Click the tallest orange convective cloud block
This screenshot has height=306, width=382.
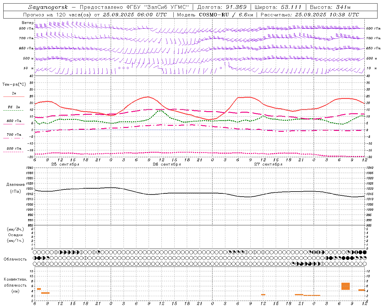[x=346, y=286]
